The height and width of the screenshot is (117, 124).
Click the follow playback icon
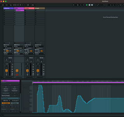[x=74, y=5]
